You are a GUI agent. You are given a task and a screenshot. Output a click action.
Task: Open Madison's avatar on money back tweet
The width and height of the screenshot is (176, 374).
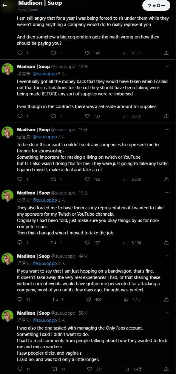coord(8,69)
